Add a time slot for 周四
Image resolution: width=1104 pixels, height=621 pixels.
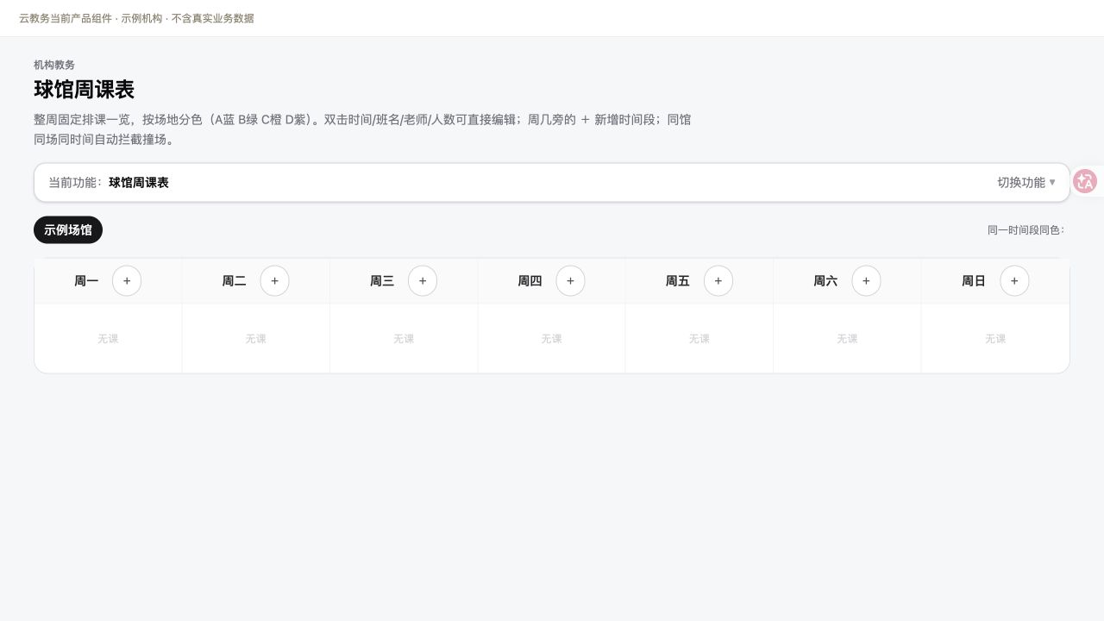570,281
